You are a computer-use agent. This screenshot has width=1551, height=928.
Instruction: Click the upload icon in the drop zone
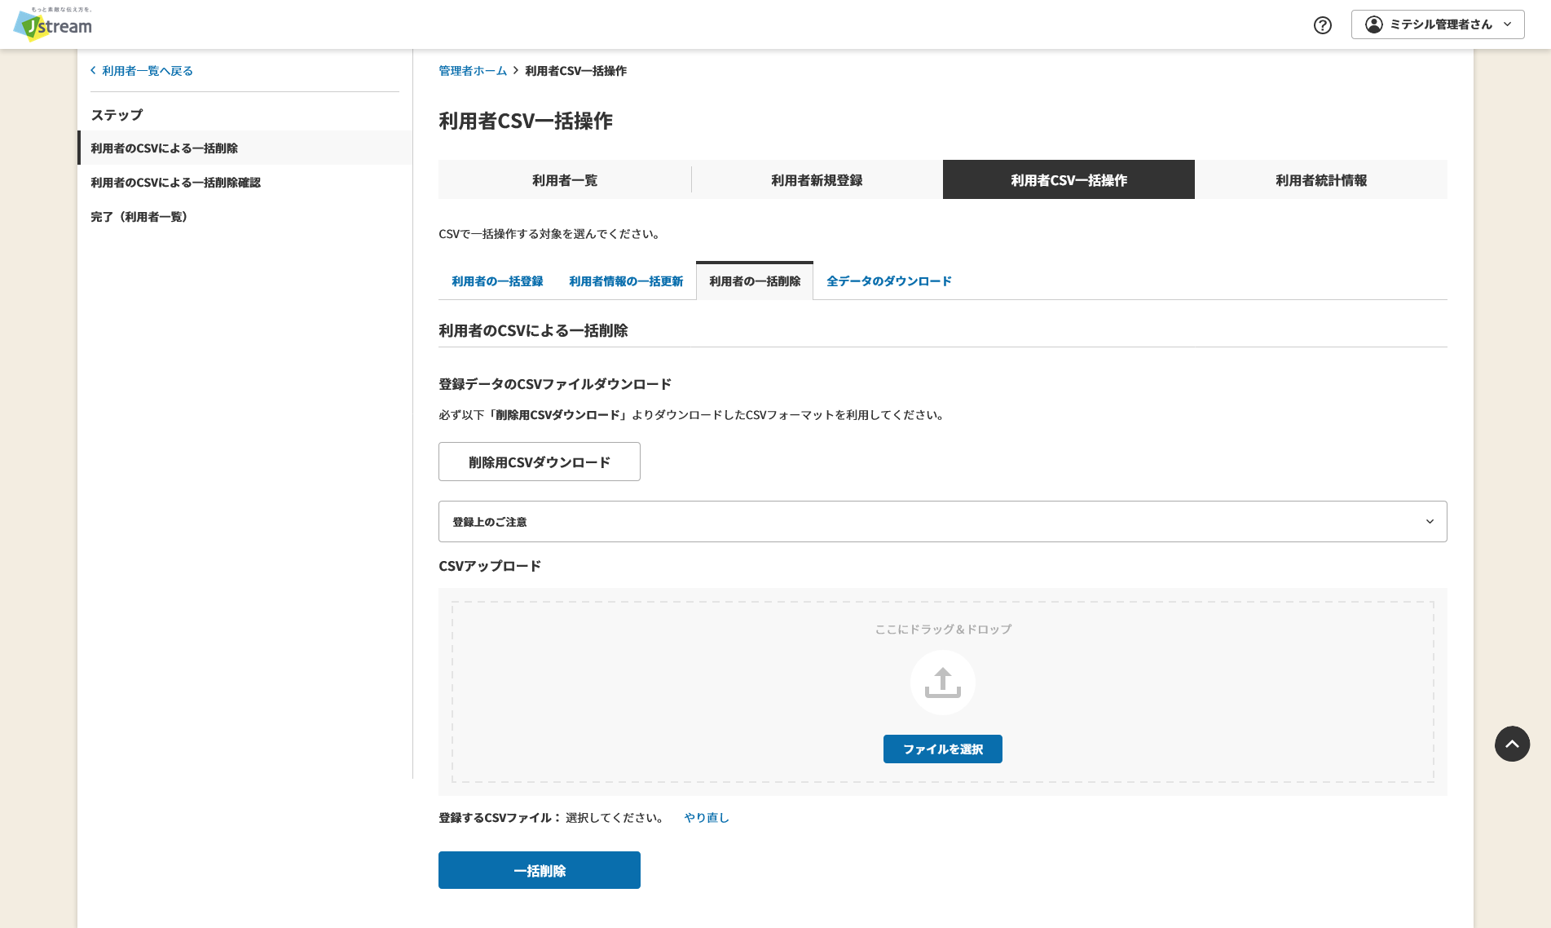point(942,683)
